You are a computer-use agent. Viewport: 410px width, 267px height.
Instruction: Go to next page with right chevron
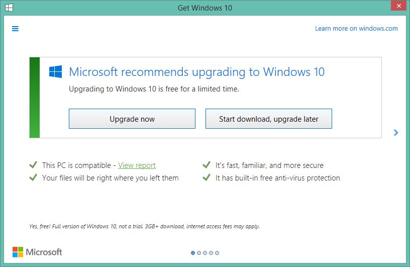pos(396,133)
